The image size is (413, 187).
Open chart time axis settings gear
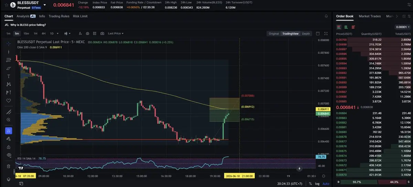[324, 176]
